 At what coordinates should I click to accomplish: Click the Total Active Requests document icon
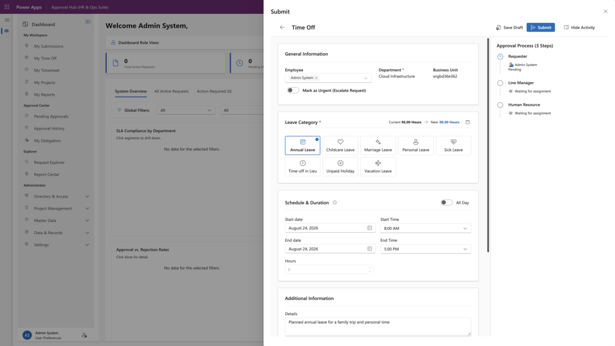(x=115, y=63)
